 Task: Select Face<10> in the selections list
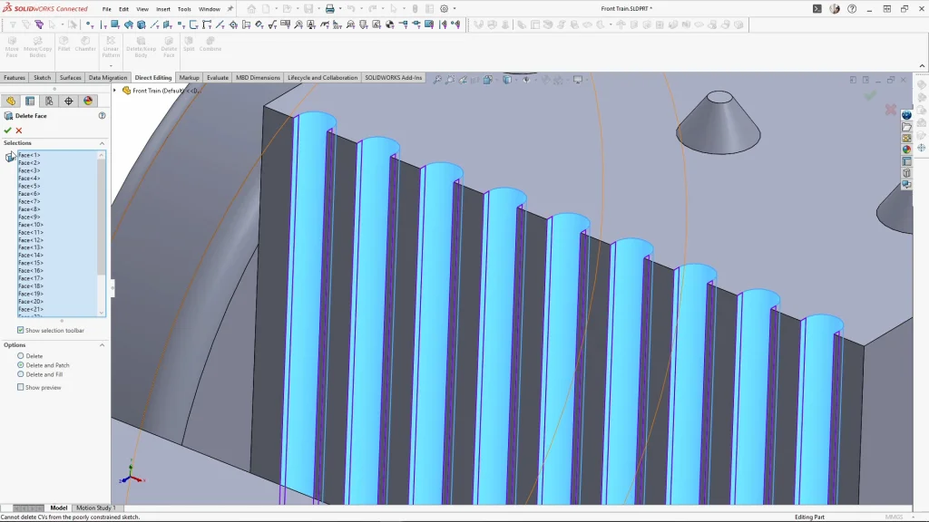[x=31, y=225]
